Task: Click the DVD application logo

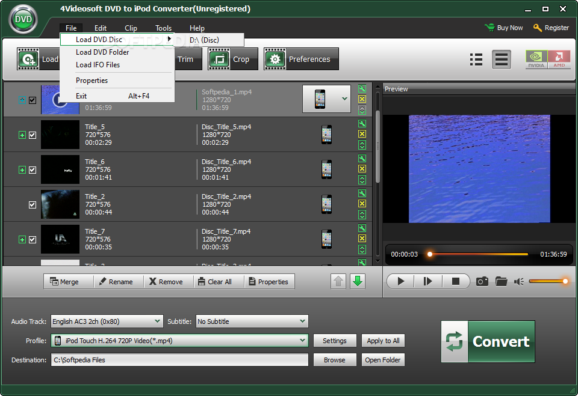Action: [x=23, y=19]
